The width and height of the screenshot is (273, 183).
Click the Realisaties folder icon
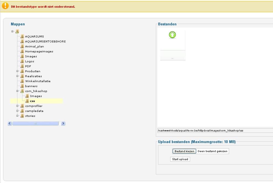(x=22, y=76)
